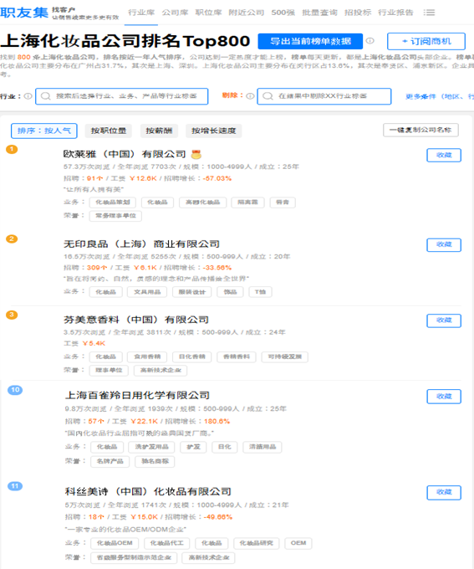Click the info icon next to 行业 label
Screen dimensions: 474x569
[x=28, y=96]
